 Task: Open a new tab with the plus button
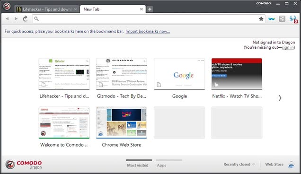click(x=150, y=9)
